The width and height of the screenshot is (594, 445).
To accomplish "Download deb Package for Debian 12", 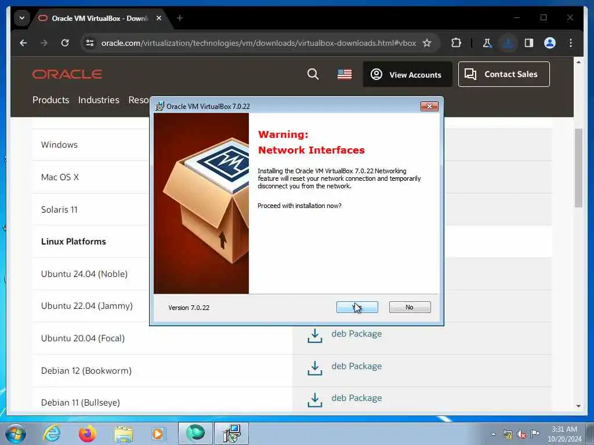I will (x=357, y=366).
